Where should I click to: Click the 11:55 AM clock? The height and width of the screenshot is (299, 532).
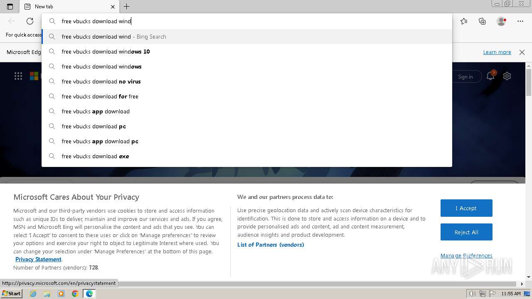[511, 294]
